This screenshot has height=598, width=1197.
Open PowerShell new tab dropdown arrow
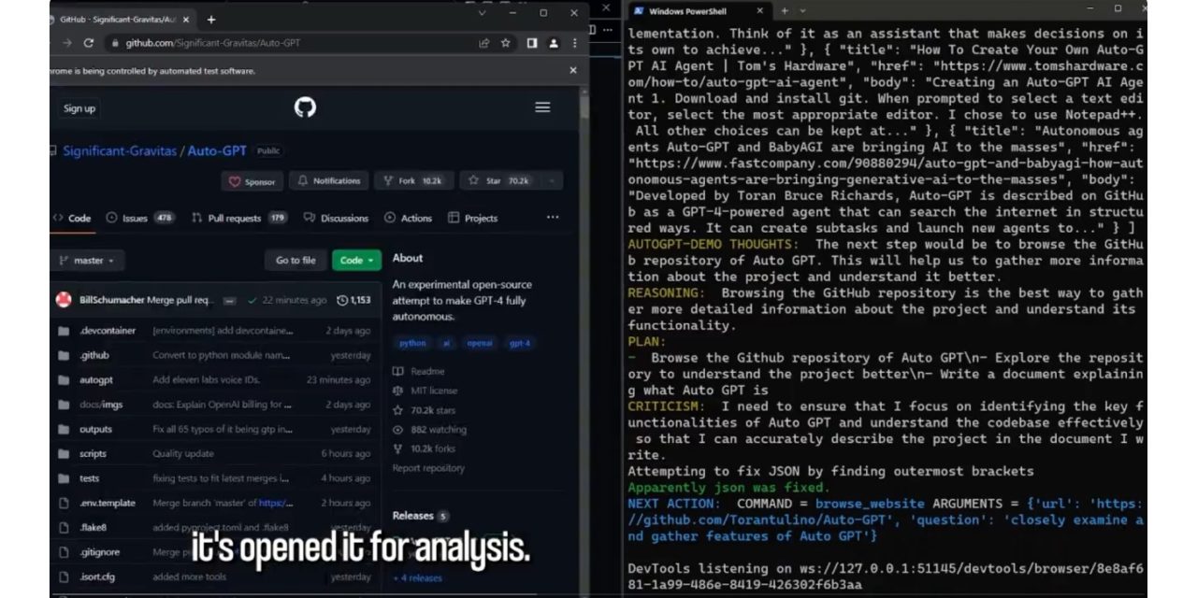(801, 11)
